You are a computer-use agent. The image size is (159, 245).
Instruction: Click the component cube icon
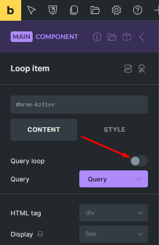click(x=127, y=37)
